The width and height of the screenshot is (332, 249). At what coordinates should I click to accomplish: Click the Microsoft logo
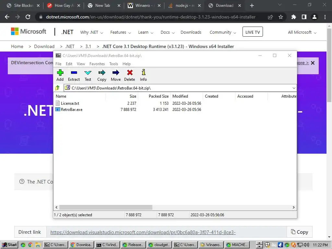pyautogui.click(x=29, y=31)
